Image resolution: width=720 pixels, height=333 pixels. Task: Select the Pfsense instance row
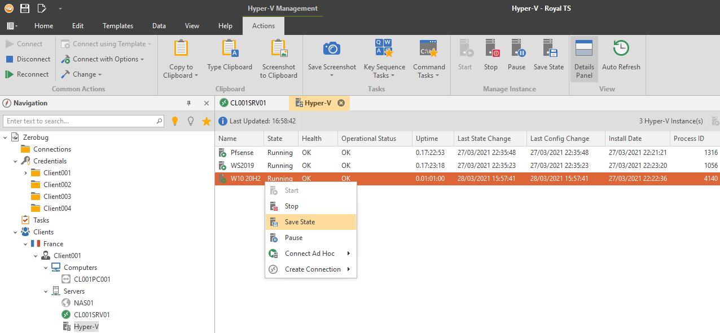coord(467,153)
